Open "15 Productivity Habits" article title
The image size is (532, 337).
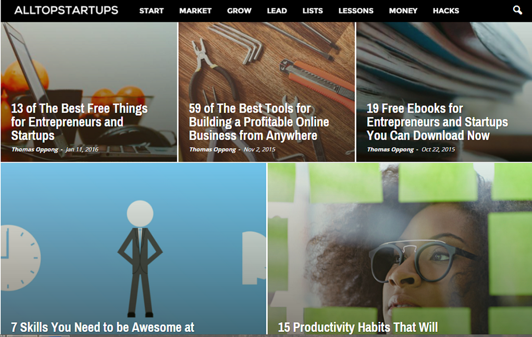point(357,327)
